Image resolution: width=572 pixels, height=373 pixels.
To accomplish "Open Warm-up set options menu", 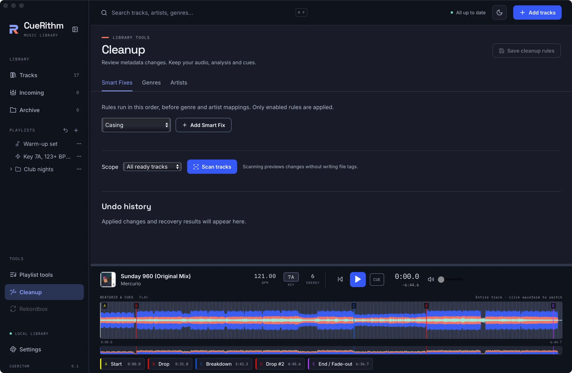I will 79,144.
